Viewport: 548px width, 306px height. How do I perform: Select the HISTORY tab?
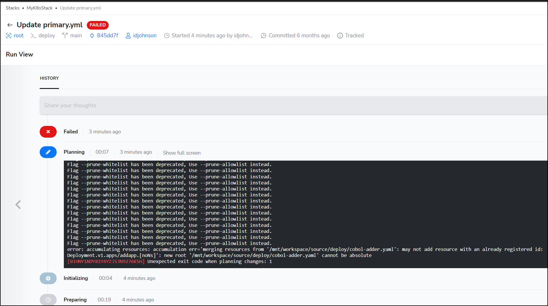pos(49,78)
